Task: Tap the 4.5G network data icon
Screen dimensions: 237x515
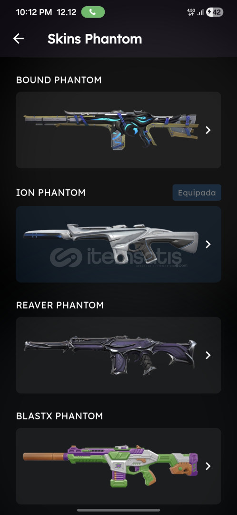Action: (x=191, y=12)
